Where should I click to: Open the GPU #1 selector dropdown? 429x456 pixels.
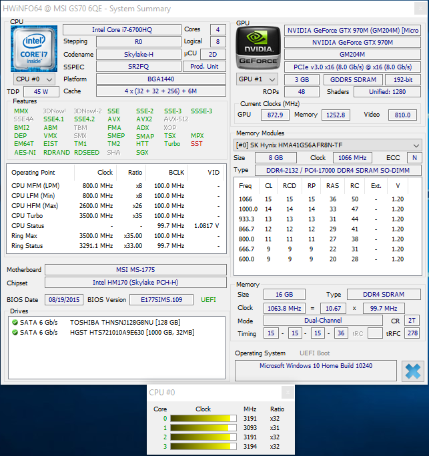257,79
